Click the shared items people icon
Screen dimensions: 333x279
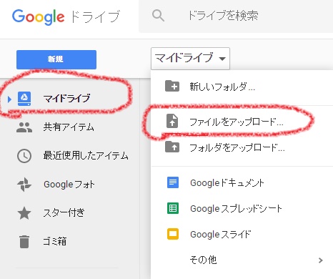(24, 127)
